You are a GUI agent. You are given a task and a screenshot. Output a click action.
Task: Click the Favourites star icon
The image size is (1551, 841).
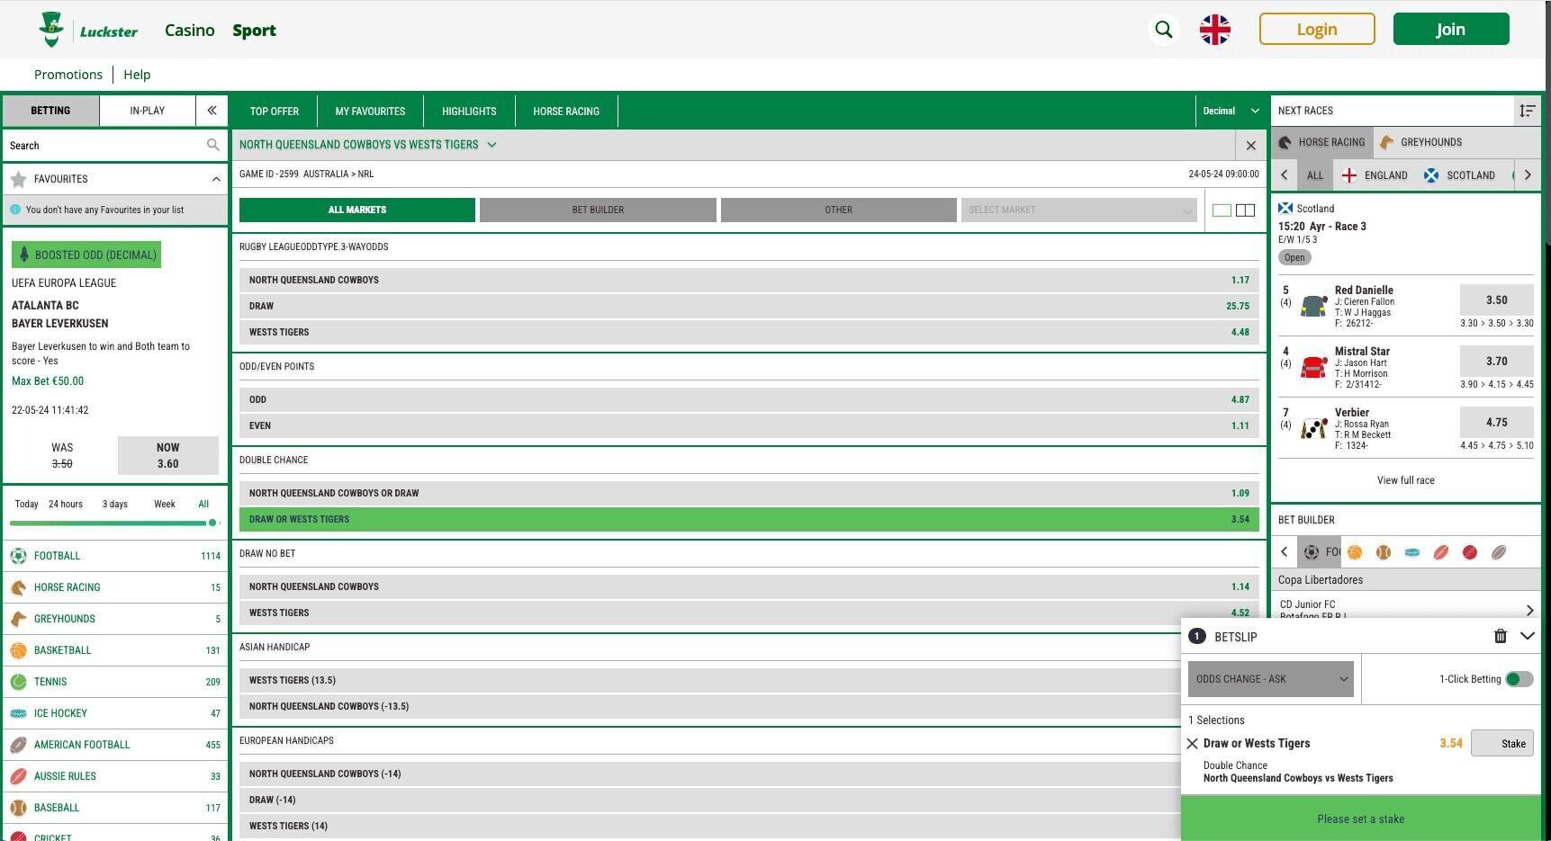point(18,179)
